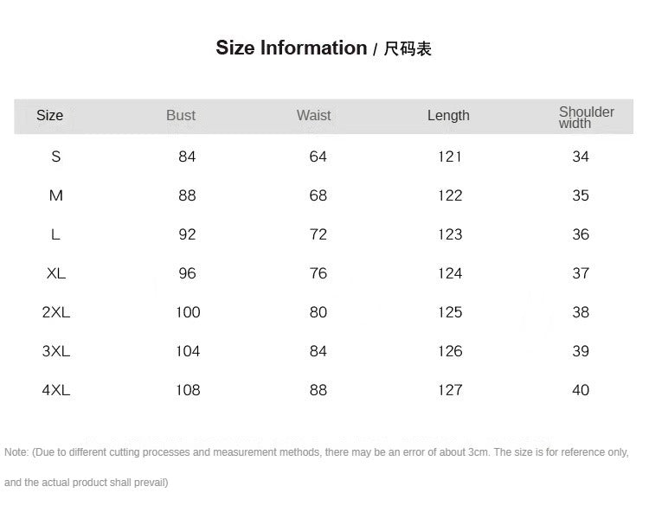Click the length value 124 for XL

(450, 273)
